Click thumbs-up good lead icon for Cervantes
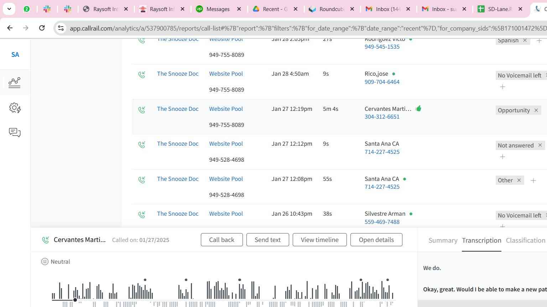 pyautogui.click(x=418, y=108)
